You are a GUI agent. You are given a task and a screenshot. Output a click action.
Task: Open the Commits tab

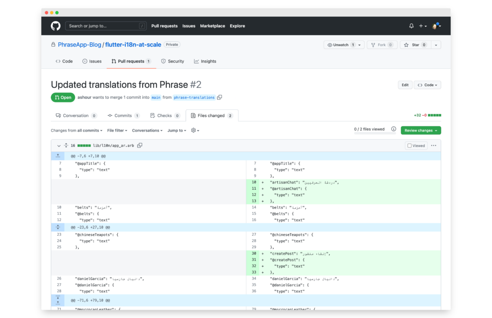pyautogui.click(x=123, y=116)
